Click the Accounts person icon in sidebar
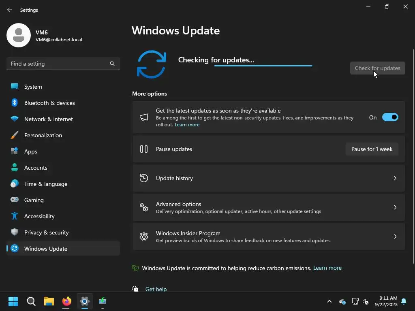The height and width of the screenshot is (311, 415). 15,167
